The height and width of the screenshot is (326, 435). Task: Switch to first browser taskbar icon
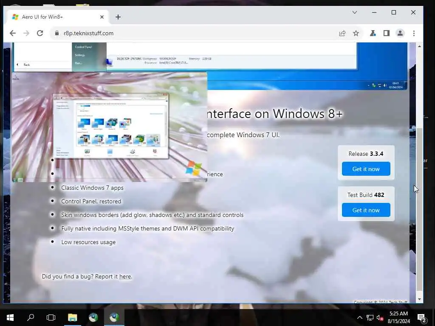93,318
